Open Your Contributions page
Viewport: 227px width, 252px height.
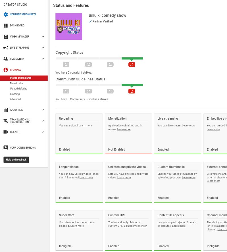click(x=23, y=147)
